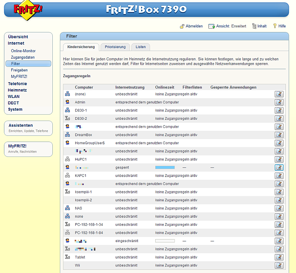Click Internetnutzung column header
This screenshot has width=296, height=273.
click(x=130, y=87)
